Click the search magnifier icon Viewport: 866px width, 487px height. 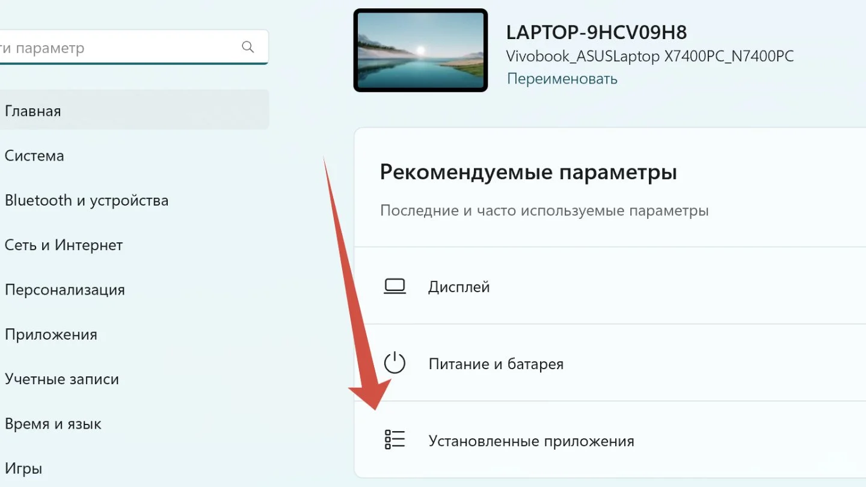pyautogui.click(x=248, y=47)
